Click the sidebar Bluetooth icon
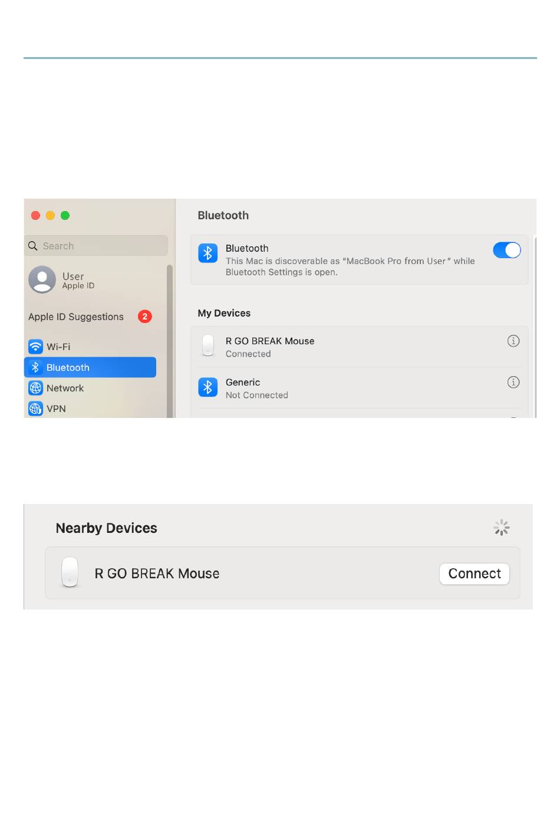 (x=35, y=367)
